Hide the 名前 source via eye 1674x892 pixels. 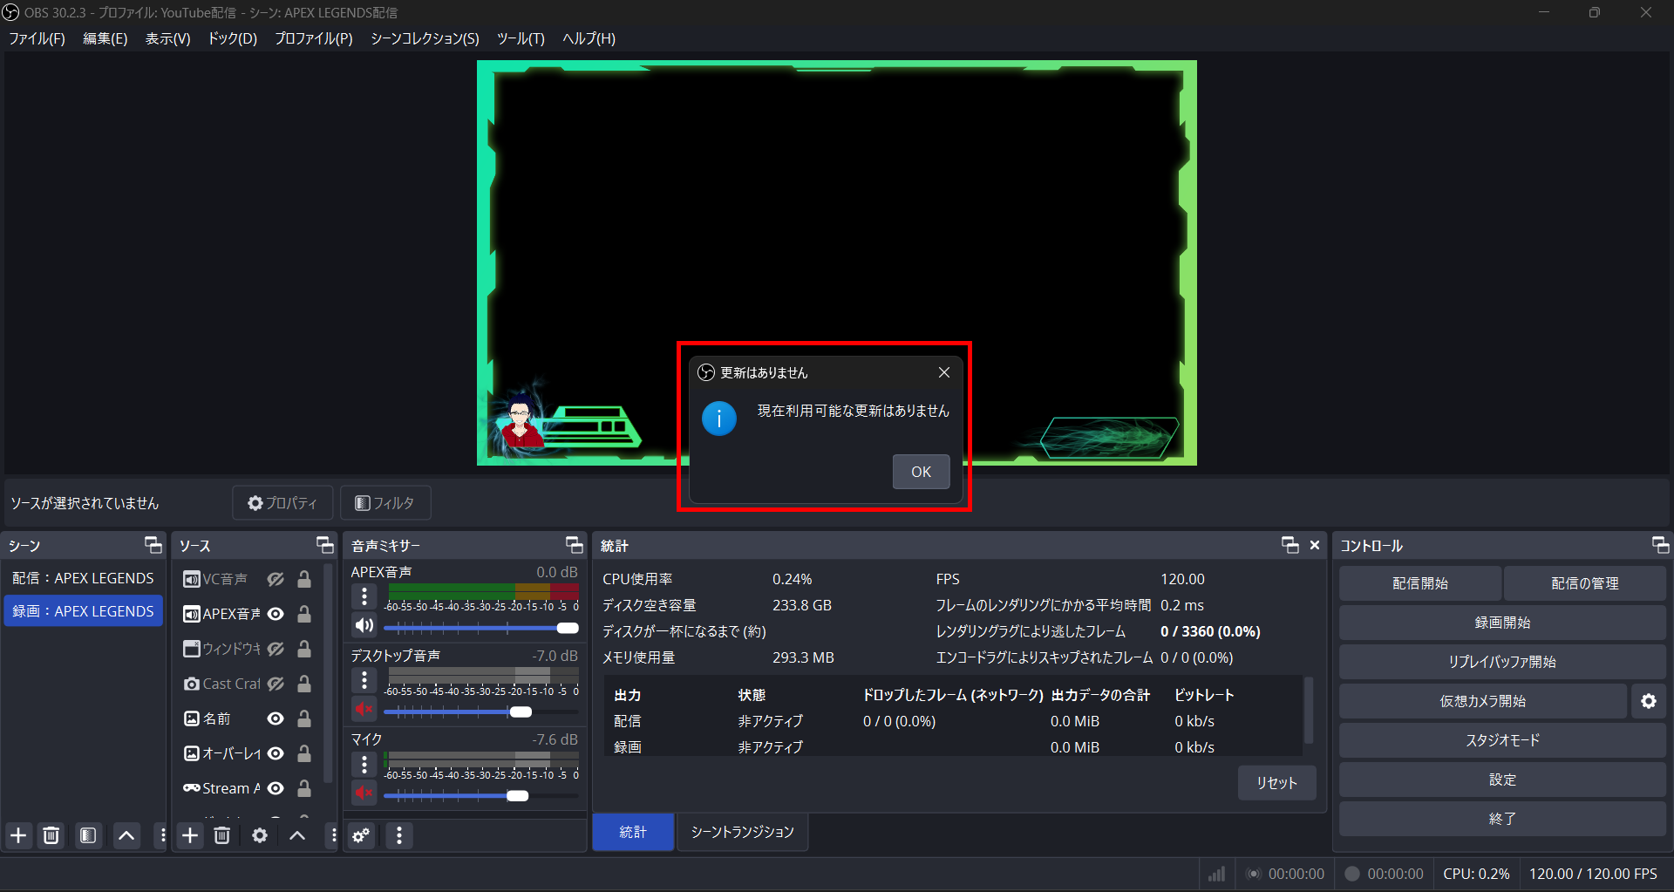point(276,718)
